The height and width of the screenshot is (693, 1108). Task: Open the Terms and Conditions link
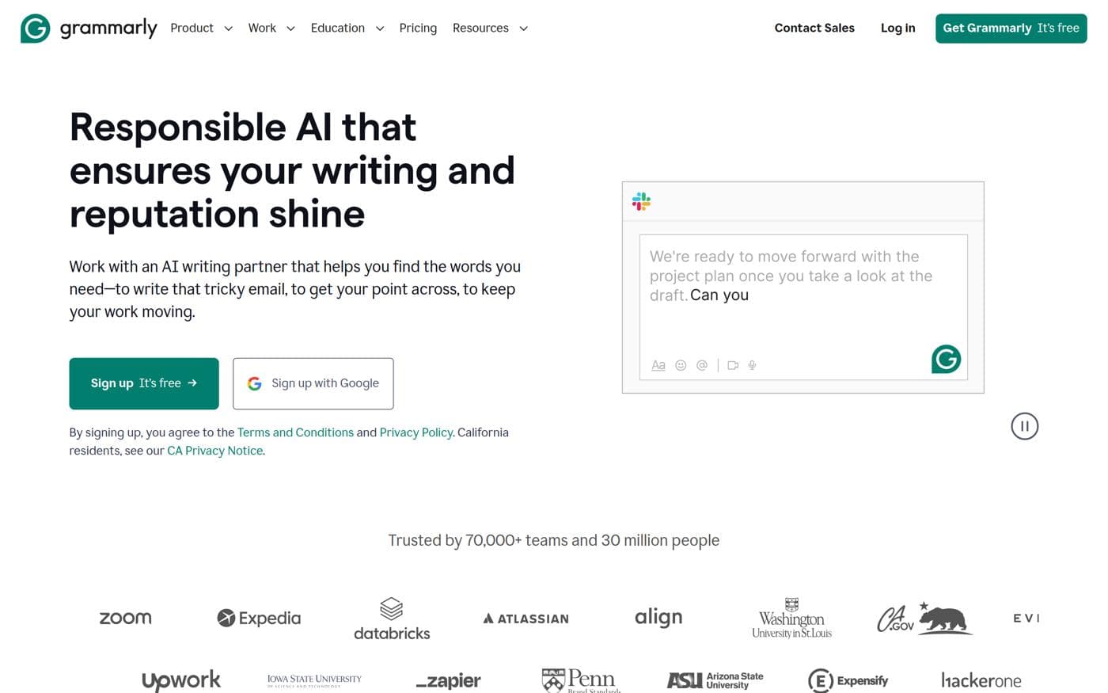295,432
